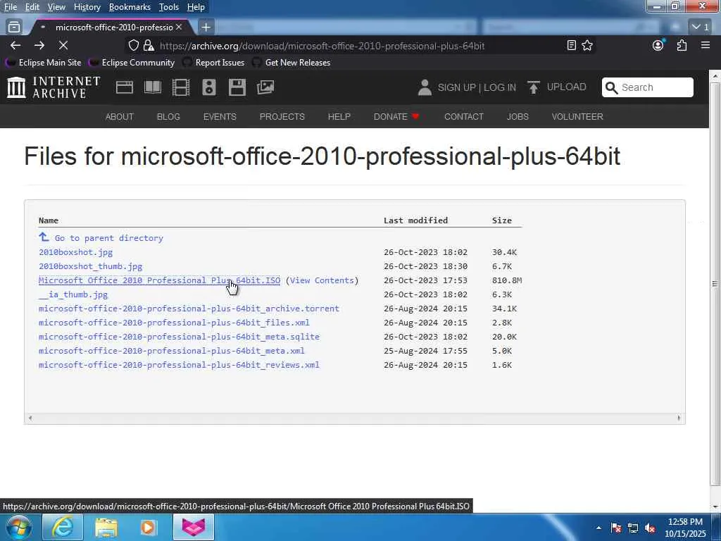Open the Edit menu
Viewport: 721px width, 541px height.
pos(32,7)
